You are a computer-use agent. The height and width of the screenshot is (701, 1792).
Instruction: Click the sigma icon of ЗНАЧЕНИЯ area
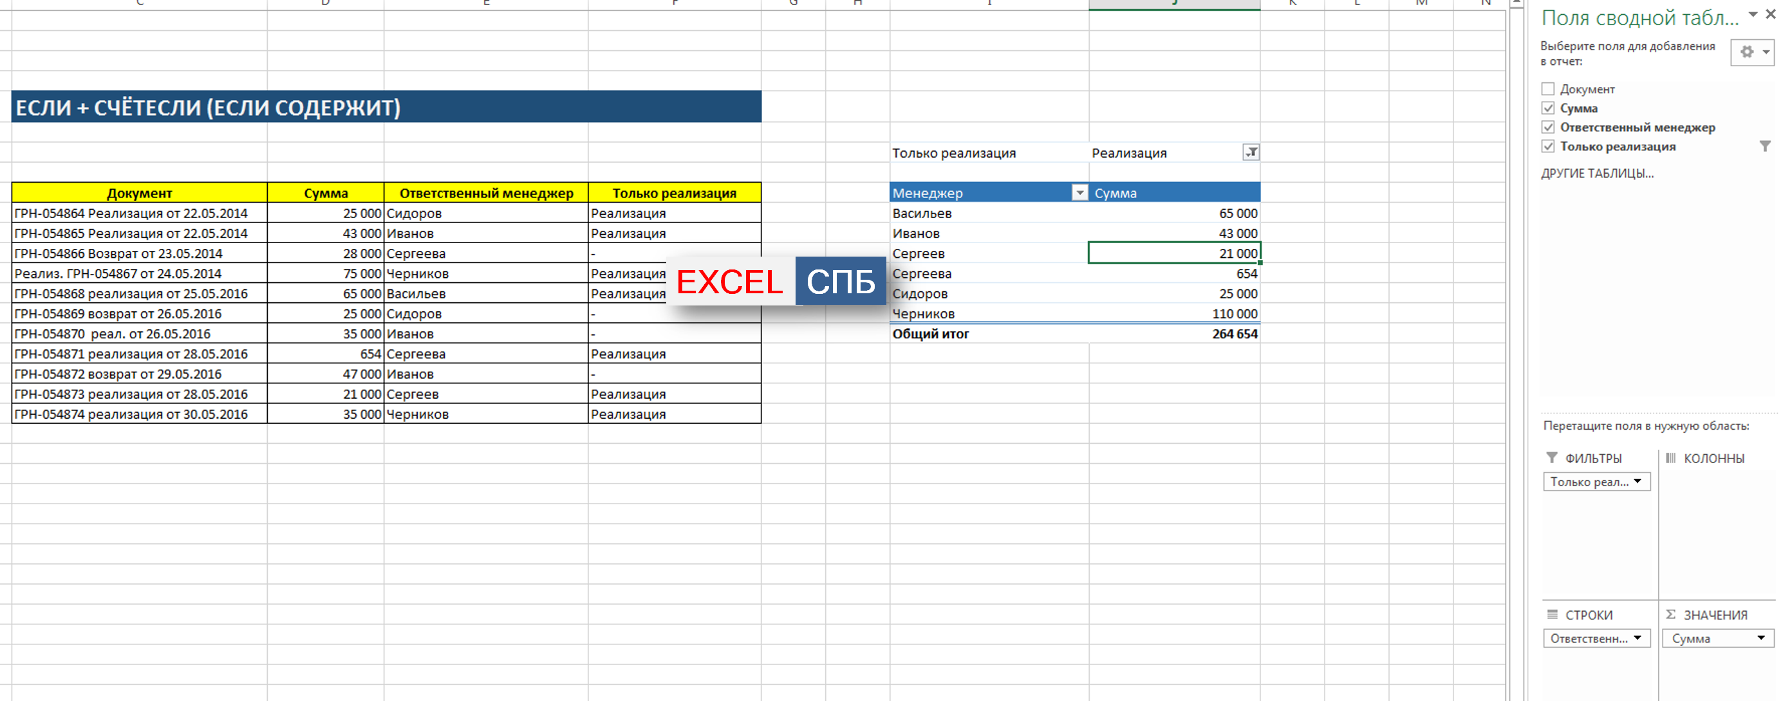tap(1670, 615)
